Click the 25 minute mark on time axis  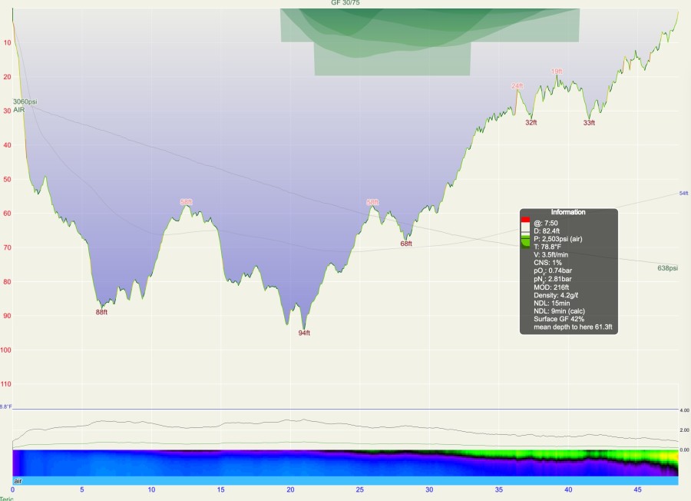pos(360,489)
